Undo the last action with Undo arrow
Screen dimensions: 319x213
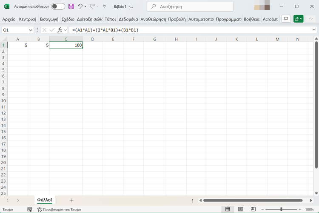pyautogui.click(x=80, y=6)
